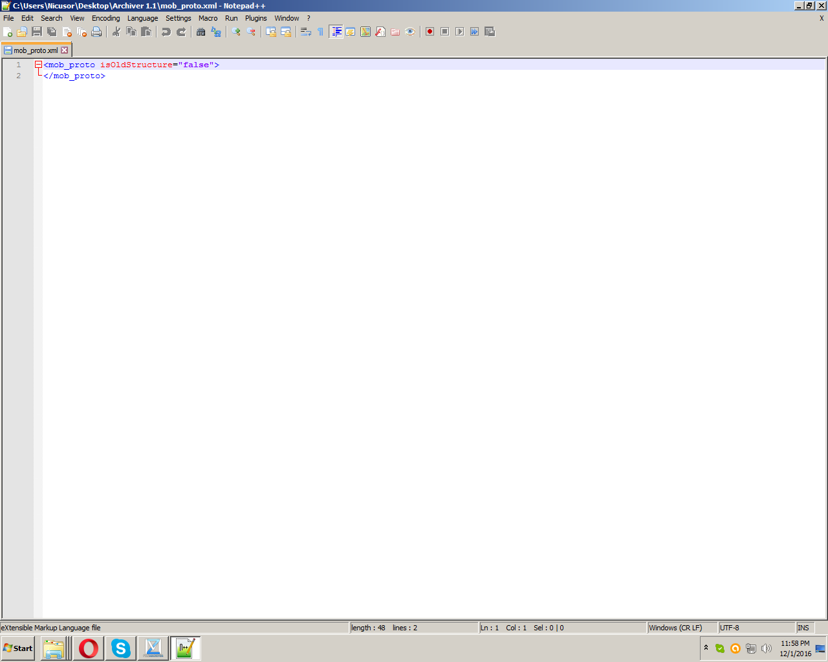Open the Plugins menu

[256, 18]
